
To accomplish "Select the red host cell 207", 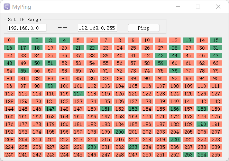I will (x=216, y=132).
